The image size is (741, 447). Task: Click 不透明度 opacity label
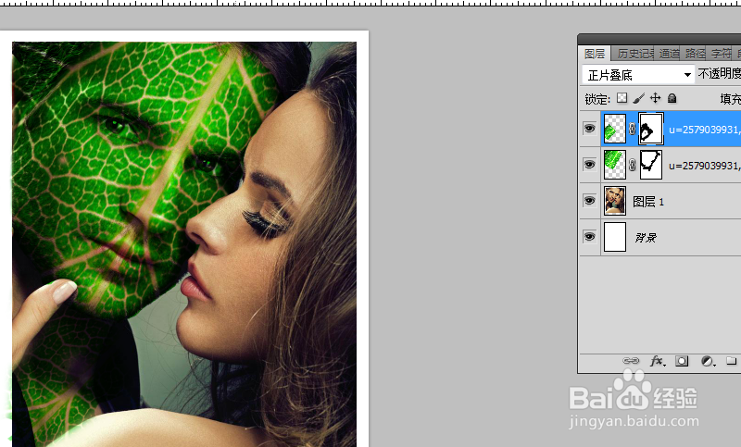720,74
